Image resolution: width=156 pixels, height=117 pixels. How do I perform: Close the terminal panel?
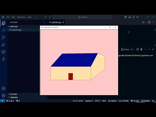[153, 49]
